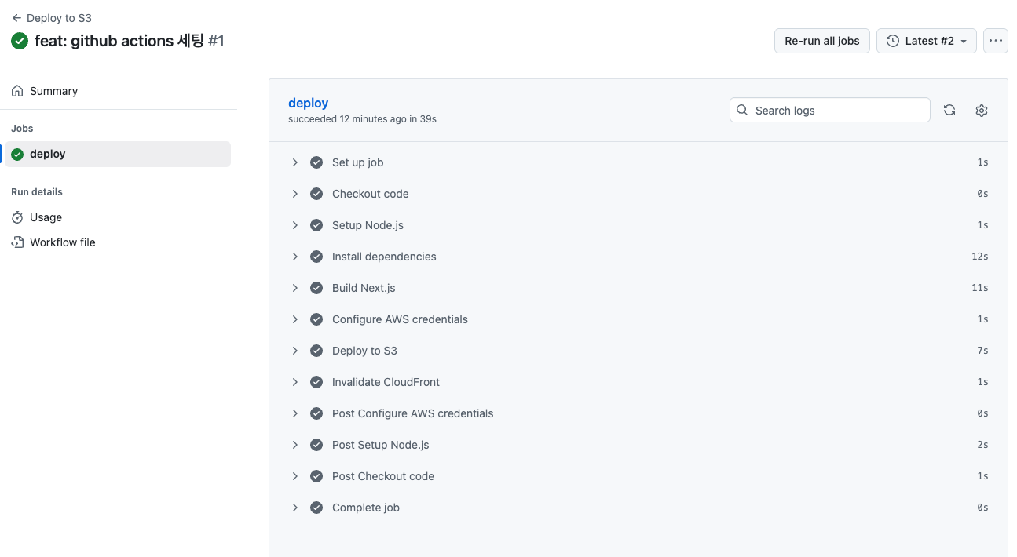Click the three-dot more options button
This screenshot has height=557, width=1017.
(996, 41)
